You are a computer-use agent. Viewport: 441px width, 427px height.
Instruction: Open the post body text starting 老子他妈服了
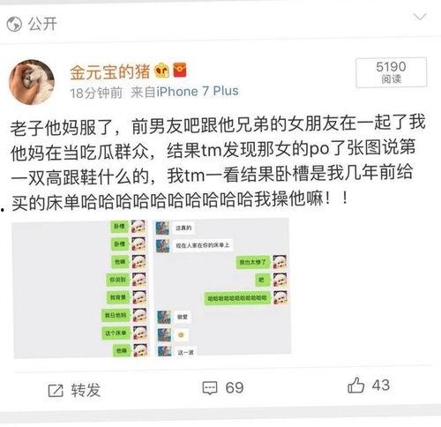(x=218, y=163)
